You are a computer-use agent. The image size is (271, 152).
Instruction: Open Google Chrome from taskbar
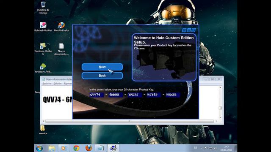pos(76,148)
